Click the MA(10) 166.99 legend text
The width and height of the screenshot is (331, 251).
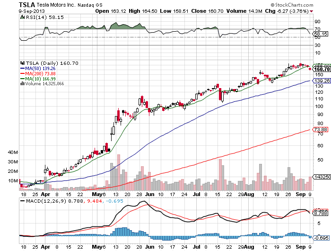[40, 79]
